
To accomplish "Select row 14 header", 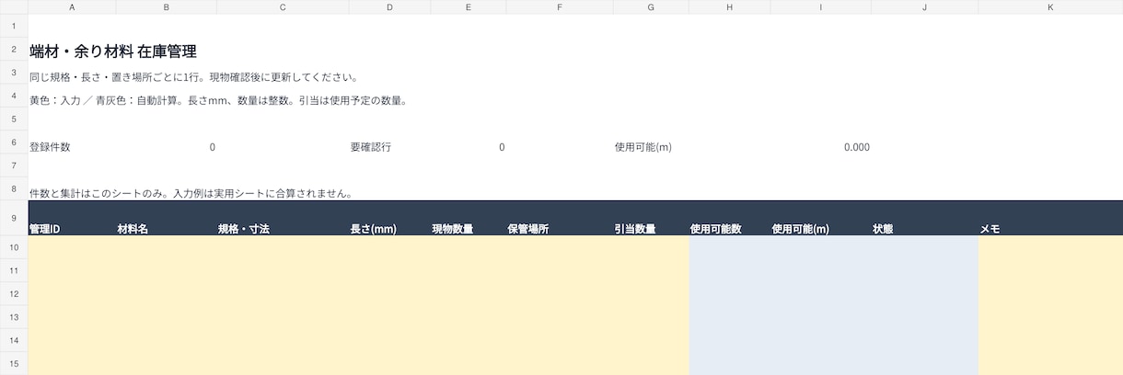I will [14, 341].
